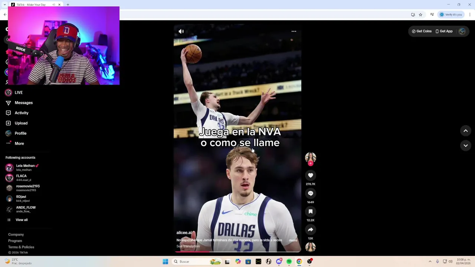Open the comments with the speech-bubble icon
This screenshot has width=475, height=267.
click(x=311, y=193)
